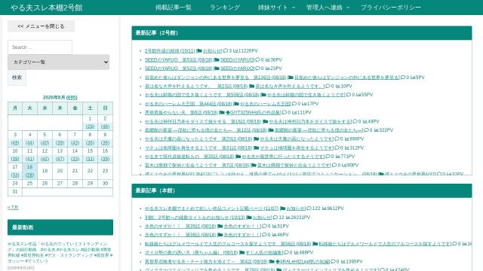483x271 pixels.
Task: Collapse sidebar with メニューを閉じる button
Action: coord(41,26)
